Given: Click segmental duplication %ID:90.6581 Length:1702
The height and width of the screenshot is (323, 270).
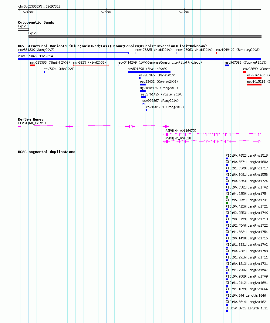Looking at the screenshot, I should tap(247, 188).
